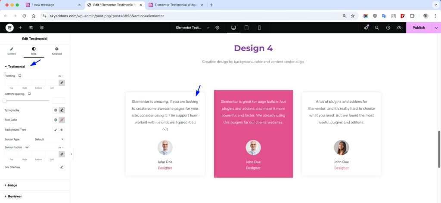Image resolution: width=441 pixels, height=203 pixels.
Task: Collapse the editor panel arrow handle
Action: 71,154
